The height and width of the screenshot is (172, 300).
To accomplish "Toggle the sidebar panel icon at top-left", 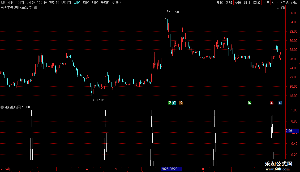I will click(3, 2).
